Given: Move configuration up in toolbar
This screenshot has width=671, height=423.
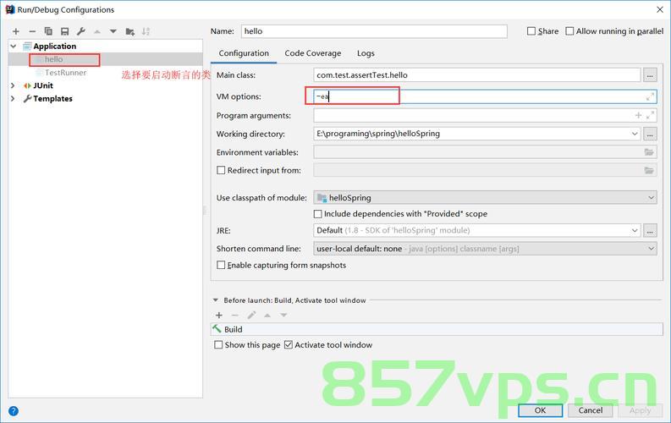Looking at the screenshot, I should coord(97,31).
